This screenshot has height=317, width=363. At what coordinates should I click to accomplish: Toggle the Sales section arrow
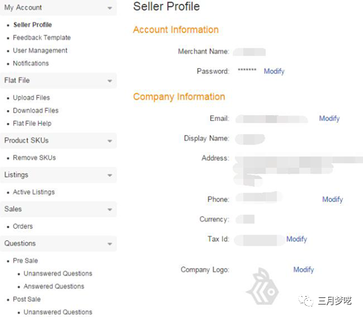point(109,210)
